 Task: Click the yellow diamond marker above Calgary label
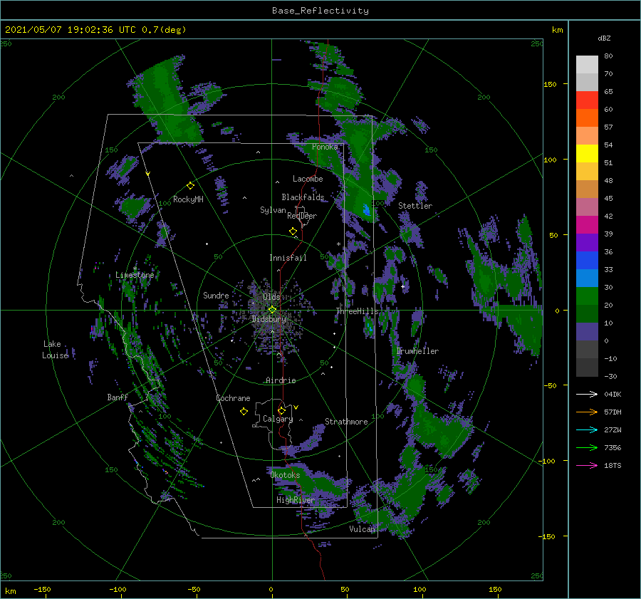pyautogui.click(x=281, y=410)
